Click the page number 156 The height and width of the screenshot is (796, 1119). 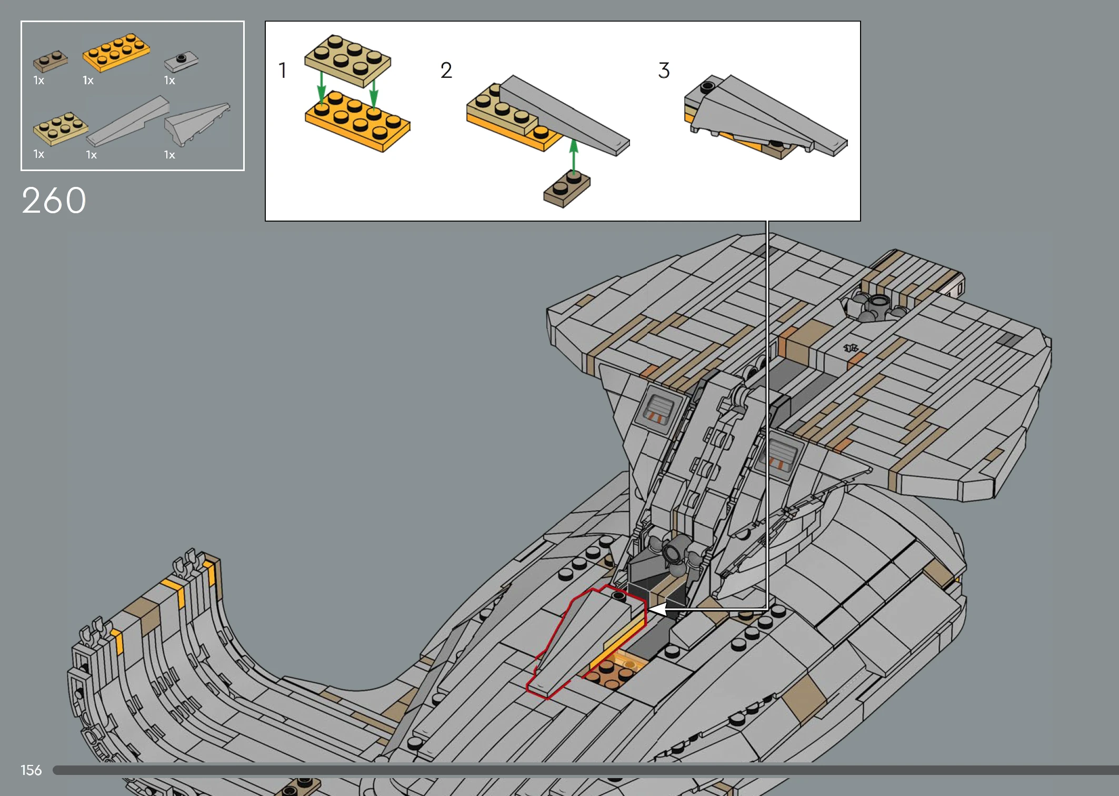tap(31, 770)
